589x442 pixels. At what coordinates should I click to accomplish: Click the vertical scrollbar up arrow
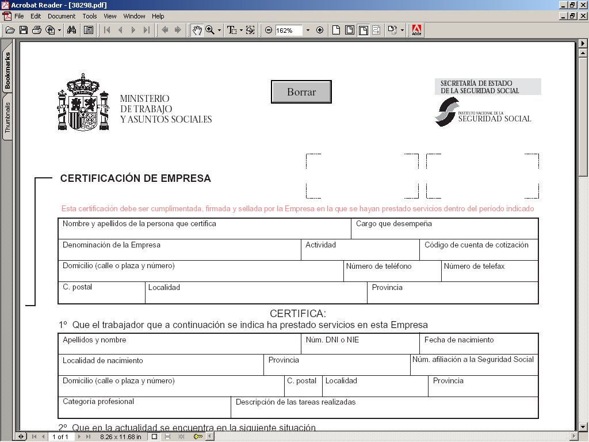click(583, 53)
